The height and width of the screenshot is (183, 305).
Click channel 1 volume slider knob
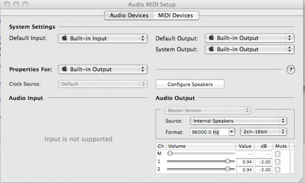click(228, 161)
